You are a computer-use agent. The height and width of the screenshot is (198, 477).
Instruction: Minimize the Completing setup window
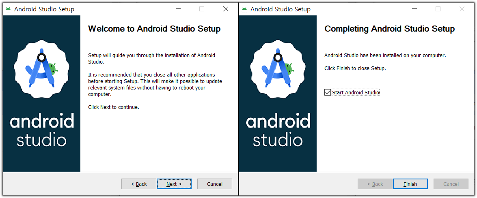(414, 9)
